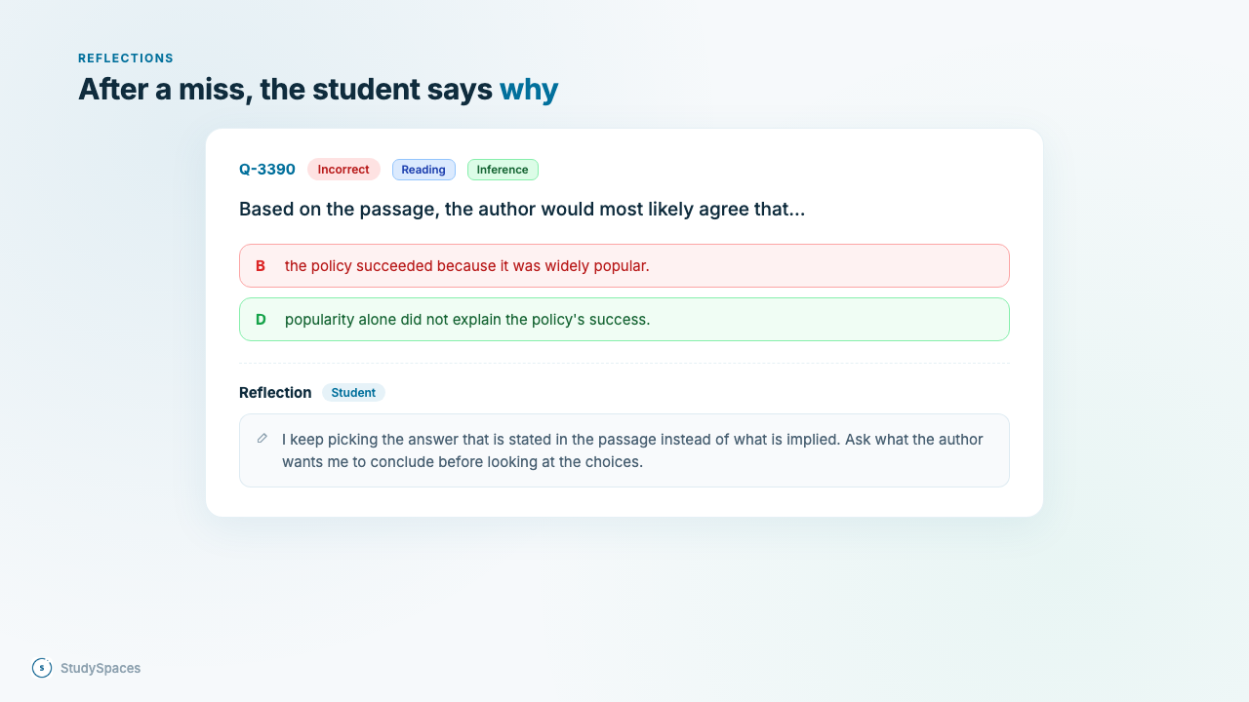
Task: Select answer B about widely popular policy
Action: (x=624, y=265)
